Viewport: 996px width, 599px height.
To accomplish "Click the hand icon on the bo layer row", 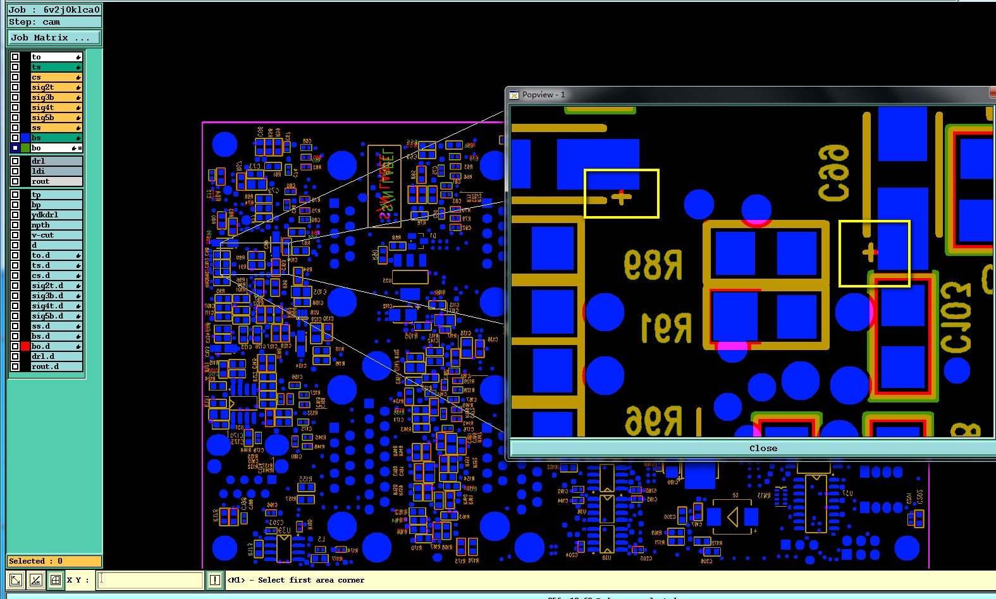I will 74,148.
